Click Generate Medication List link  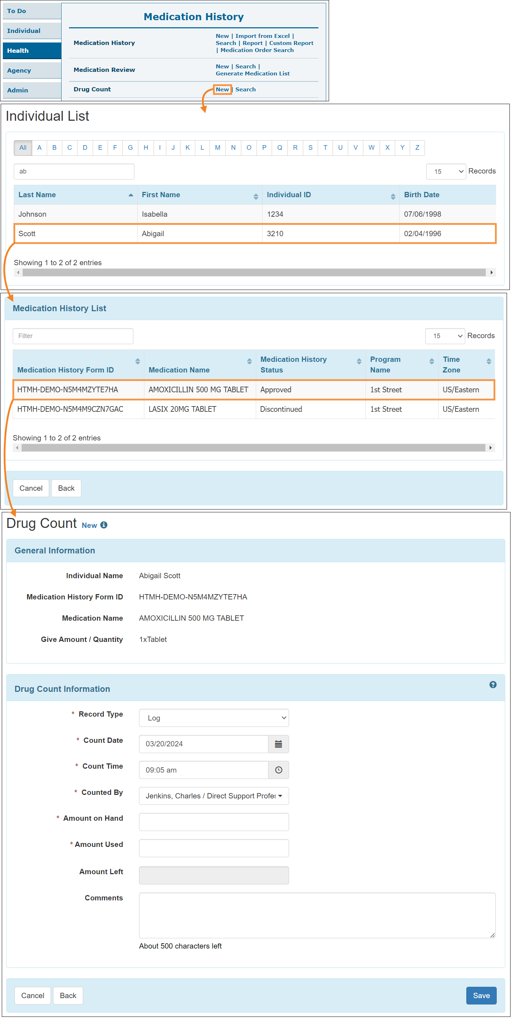253,74
